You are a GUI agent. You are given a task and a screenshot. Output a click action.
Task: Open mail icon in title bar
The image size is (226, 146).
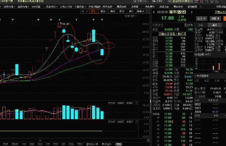coord(196,1)
